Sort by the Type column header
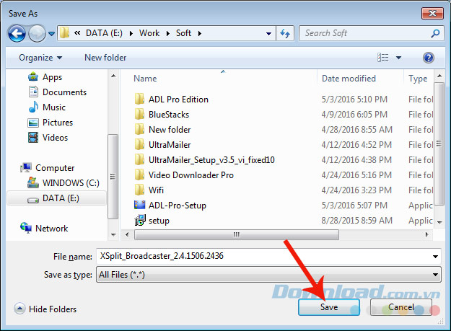This screenshot has width=451, height=331. 418,79
